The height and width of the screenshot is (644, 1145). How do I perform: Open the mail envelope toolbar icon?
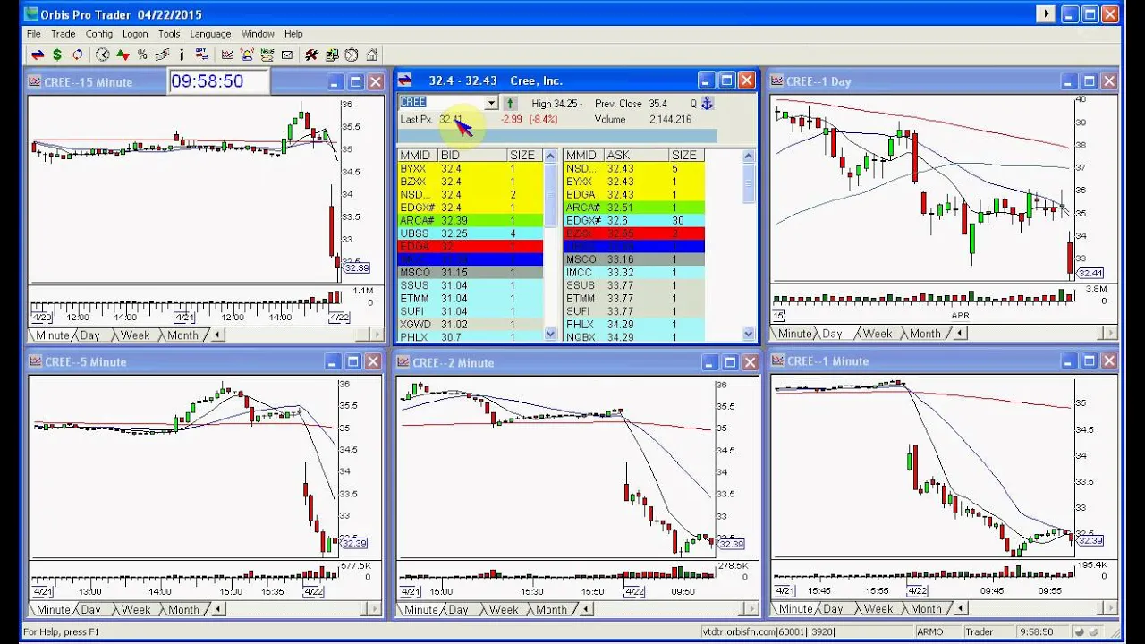click(x=286, y=55)
